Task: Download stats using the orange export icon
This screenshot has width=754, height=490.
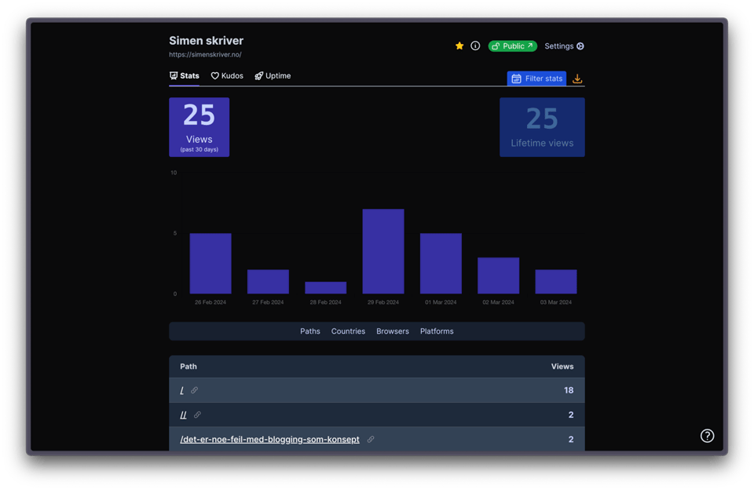Action: tap(577, 79)
